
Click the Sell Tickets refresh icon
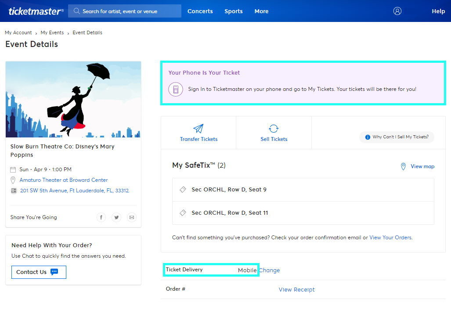274,129
